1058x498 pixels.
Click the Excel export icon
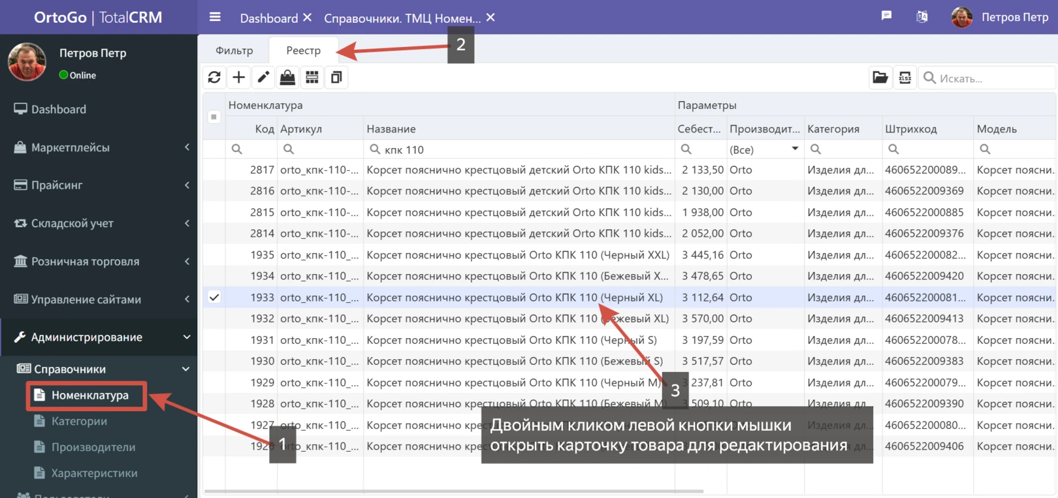tap(905, 78)
